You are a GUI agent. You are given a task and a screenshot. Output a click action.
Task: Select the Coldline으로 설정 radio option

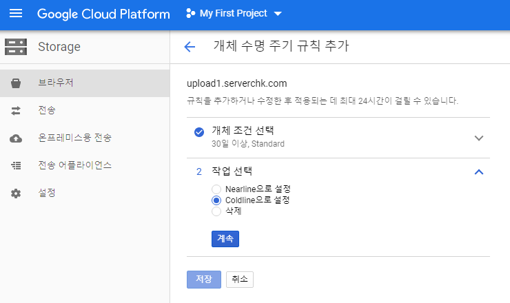[x=216, y=200]
